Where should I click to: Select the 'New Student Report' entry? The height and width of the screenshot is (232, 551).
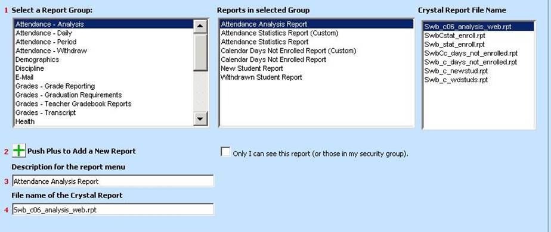coord(316,68)
